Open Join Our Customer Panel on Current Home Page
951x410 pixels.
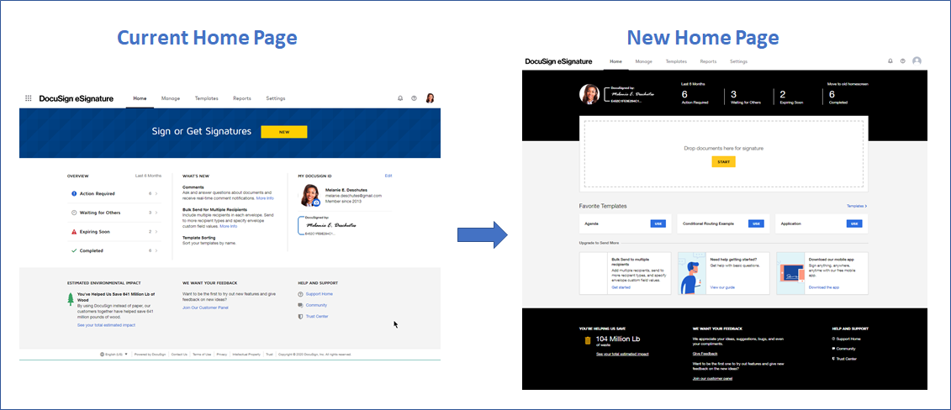coord(206,307)
